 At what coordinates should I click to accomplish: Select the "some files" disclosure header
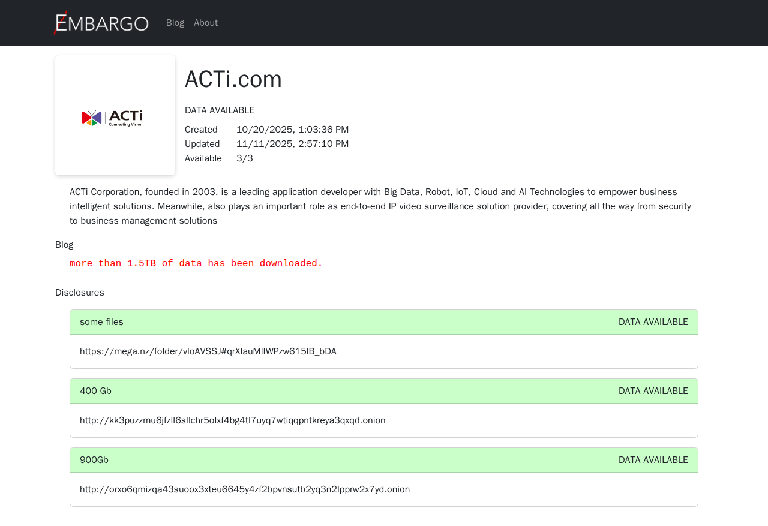point(101,322)
